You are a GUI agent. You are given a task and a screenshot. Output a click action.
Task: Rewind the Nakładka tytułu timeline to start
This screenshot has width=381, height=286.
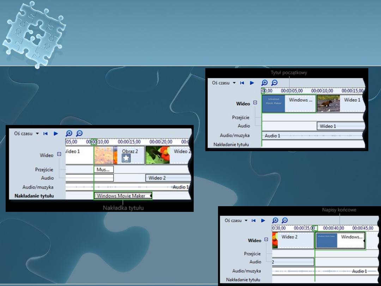[46, 133]
